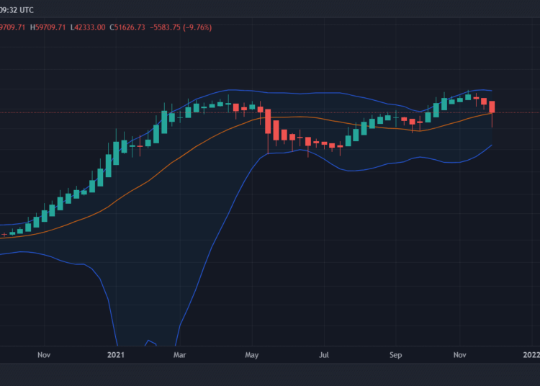
Task: Click the change value −5583.75 (−9.76%)
Action: (181, 27)
